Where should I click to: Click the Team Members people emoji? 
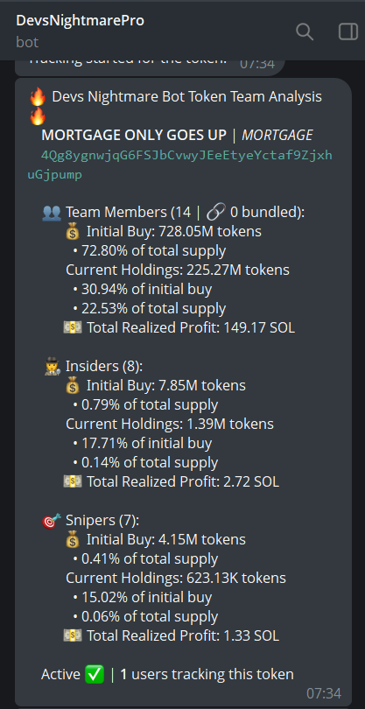[52, 212]
